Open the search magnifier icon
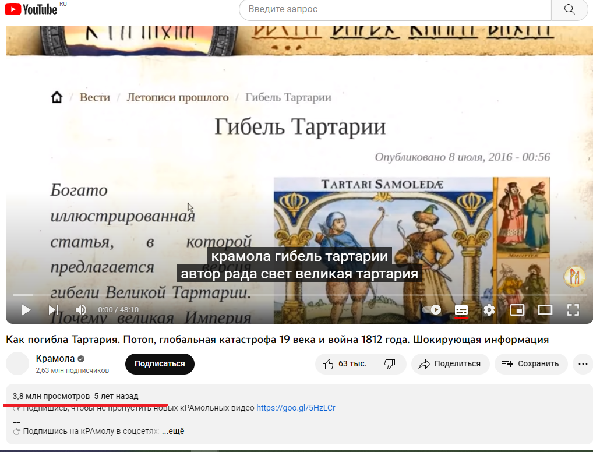This screenshot has height=452, width=593. point(569,10)
